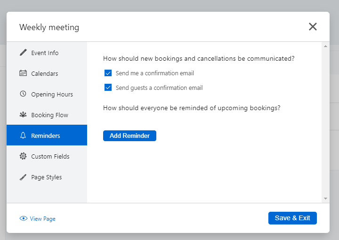Open the View Page link

[42, 219]
